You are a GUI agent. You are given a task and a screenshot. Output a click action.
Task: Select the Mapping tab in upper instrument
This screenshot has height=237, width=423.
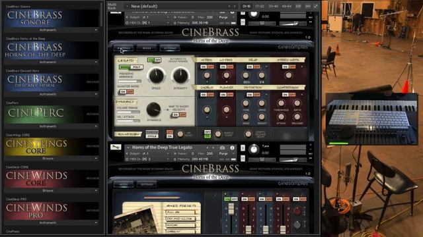tap(124, 48)
